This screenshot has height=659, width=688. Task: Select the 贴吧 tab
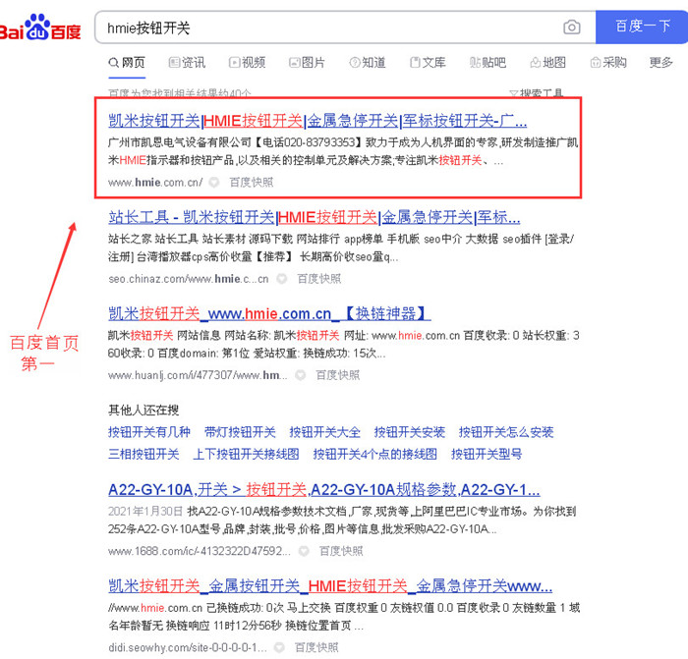tap(487, 63)
